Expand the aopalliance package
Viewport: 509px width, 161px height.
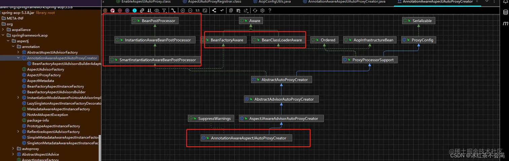pyautogui.click(x=3, y=30)
